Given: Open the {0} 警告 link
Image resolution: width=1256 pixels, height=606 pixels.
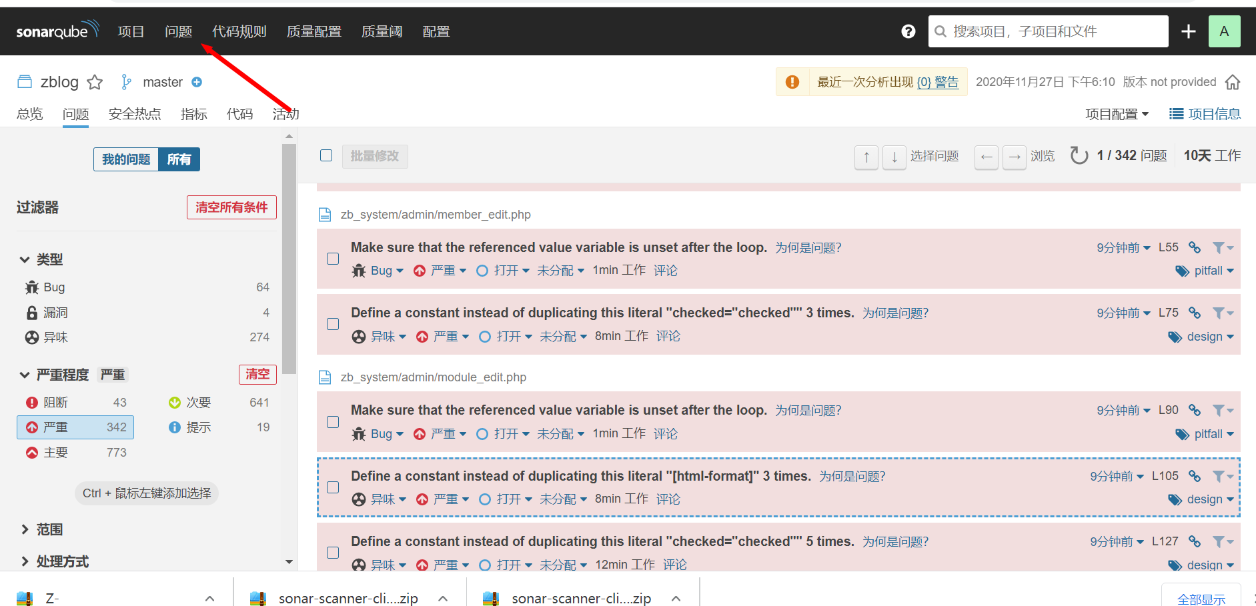Looking at the screenshot, I should click(x=937, y=82).
